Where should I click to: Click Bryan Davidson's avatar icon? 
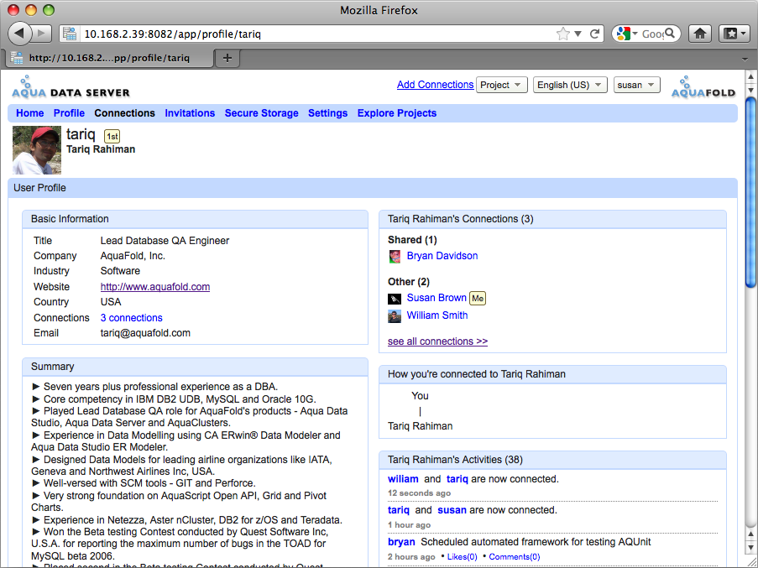395,257
